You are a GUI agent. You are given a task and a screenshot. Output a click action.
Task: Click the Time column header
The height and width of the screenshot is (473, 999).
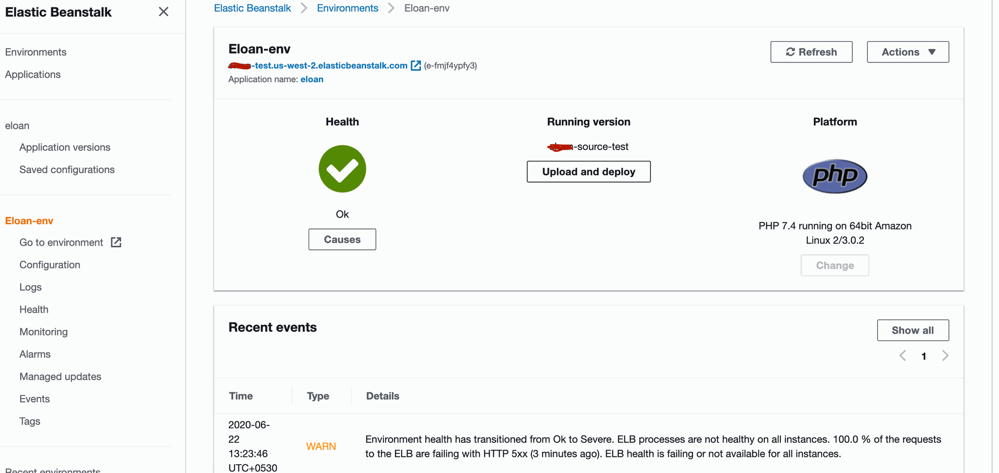coord(241,396)
